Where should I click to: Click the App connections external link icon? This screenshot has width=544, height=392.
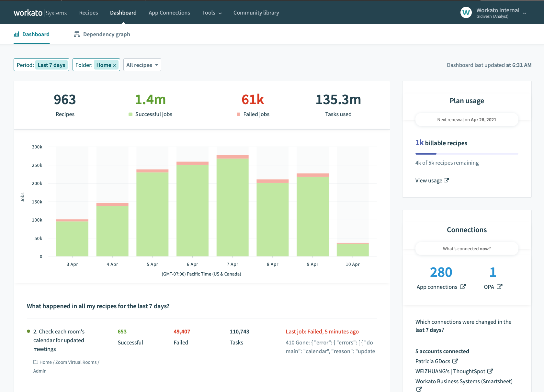[x=463, y=287]
